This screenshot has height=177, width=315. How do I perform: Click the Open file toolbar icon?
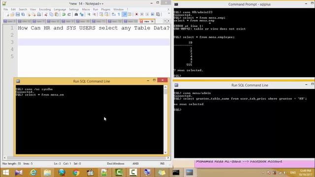point(12,14)
